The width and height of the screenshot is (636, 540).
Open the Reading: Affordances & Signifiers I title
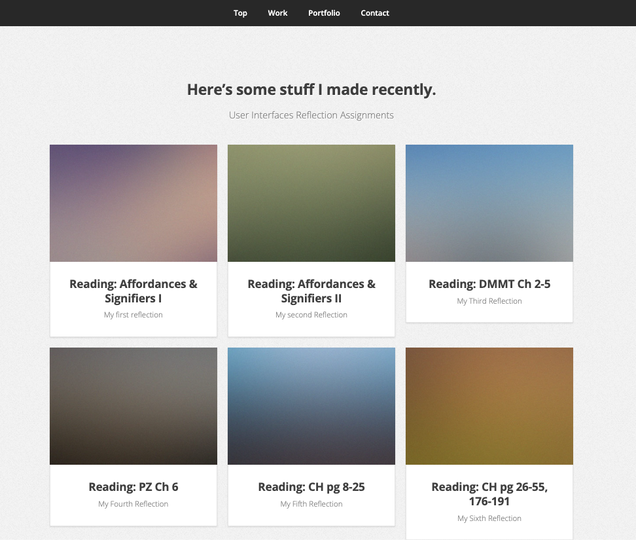(x=133, y=291)
